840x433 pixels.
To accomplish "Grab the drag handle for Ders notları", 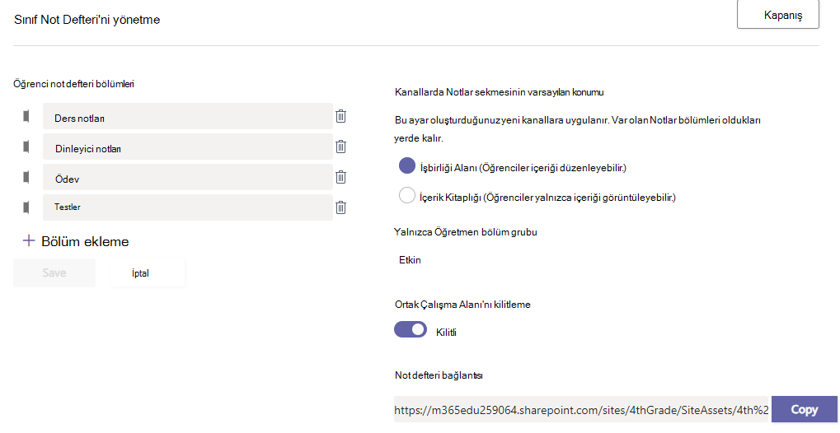I will pos(26,116).
